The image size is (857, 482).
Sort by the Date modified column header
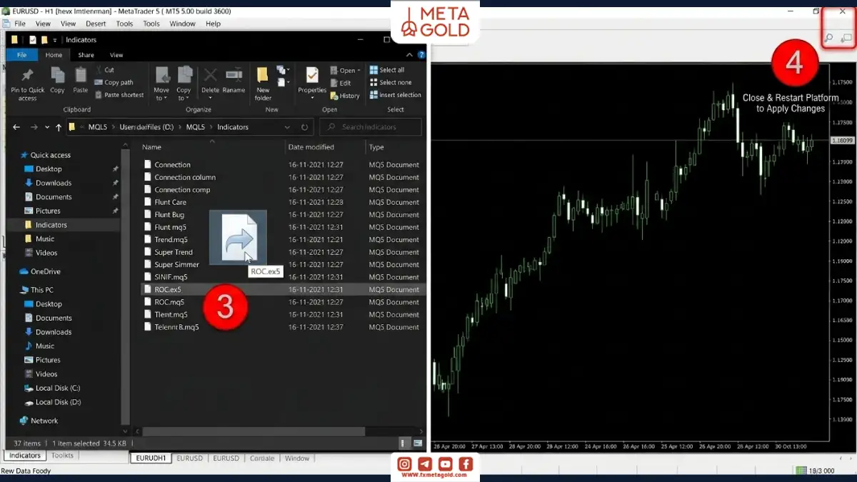point(311,147)
